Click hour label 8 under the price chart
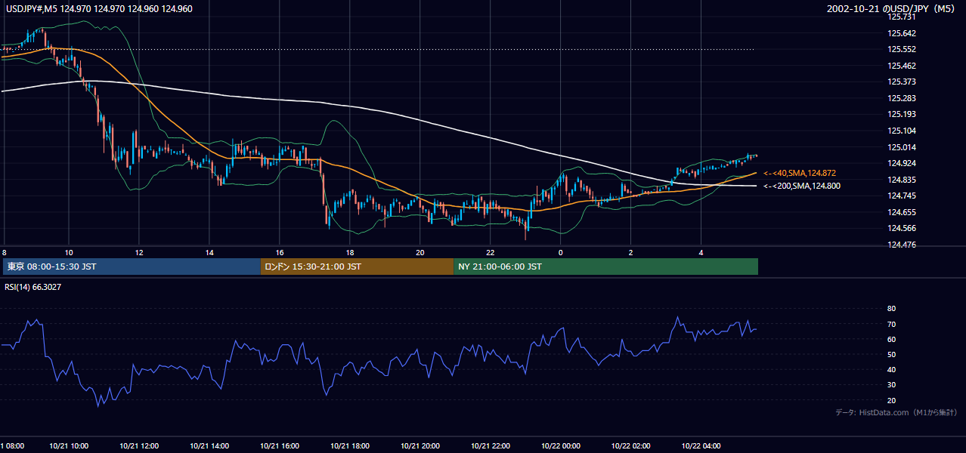966x453 pixels. tap(4, 252)
